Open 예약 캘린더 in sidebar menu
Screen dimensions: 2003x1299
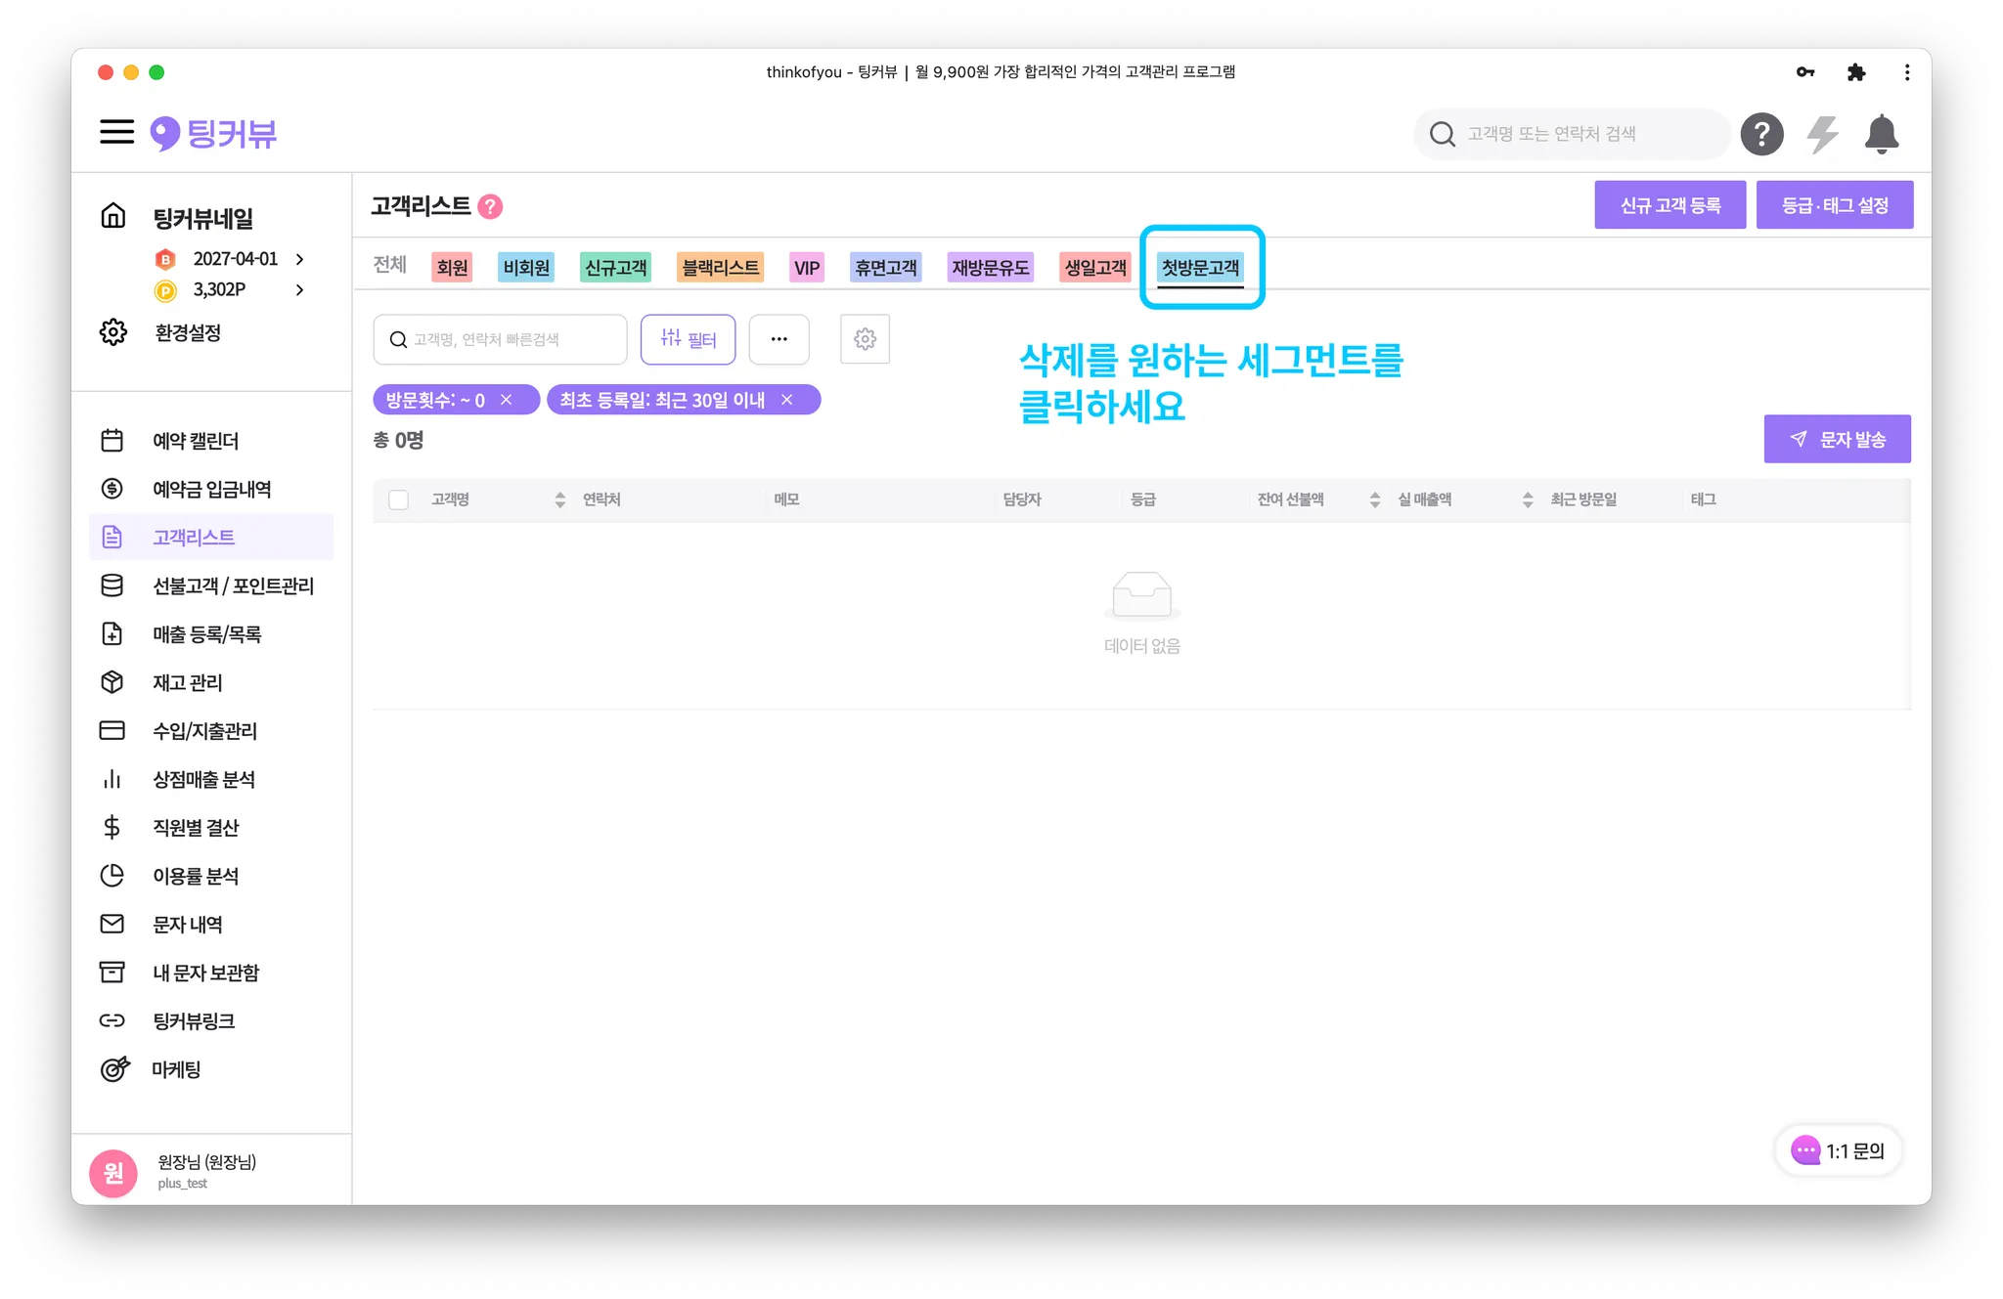click(196, 441)
